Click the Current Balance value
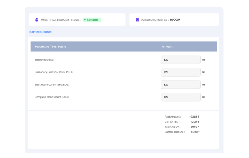The width and height of the screenshot is (249, 158). coord(195,132)
